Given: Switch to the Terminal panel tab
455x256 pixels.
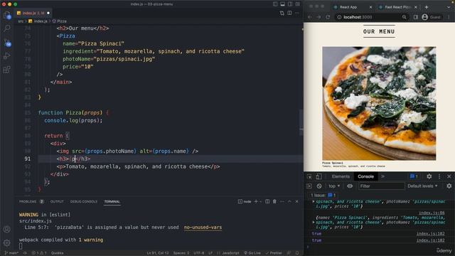Looking at the screenshot, I should click(x=112, y=201).
